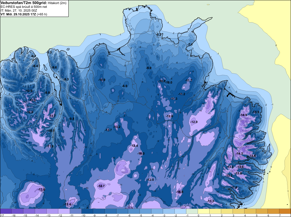Screen dimensions: 291x217
Task: Click the legend swatch between -12 and -11
Action: (64, 211)
